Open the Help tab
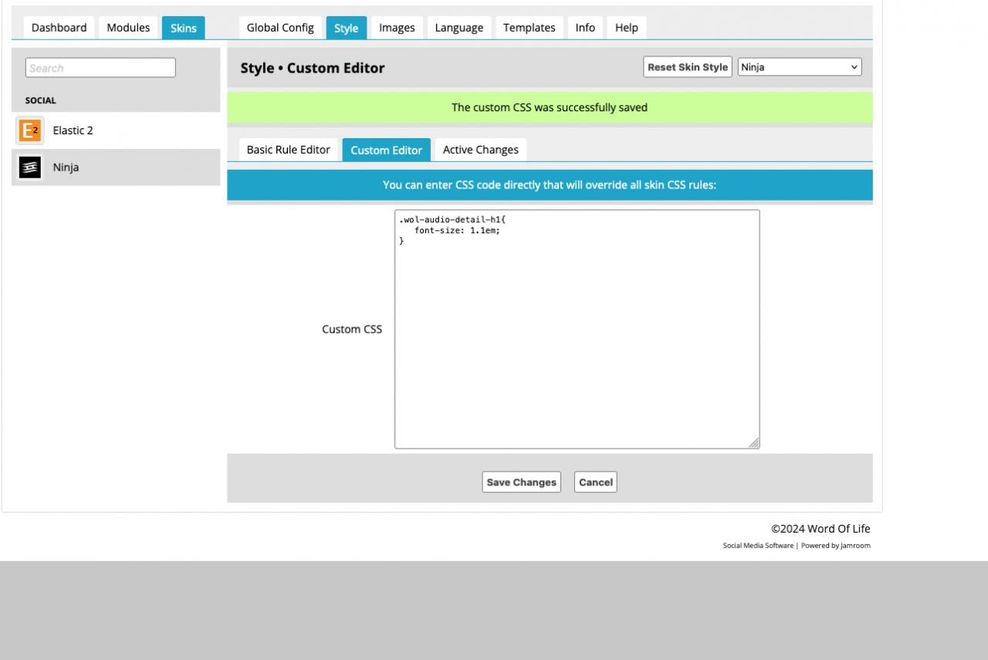 coord(626,28)
